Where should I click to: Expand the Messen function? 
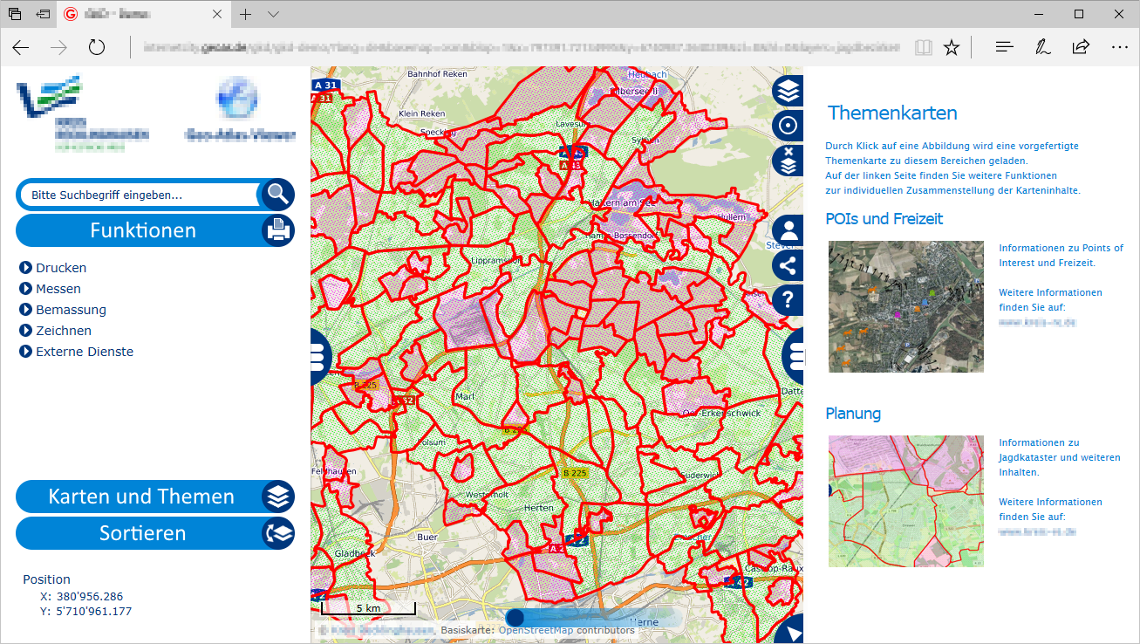click(x=51, y=289)
